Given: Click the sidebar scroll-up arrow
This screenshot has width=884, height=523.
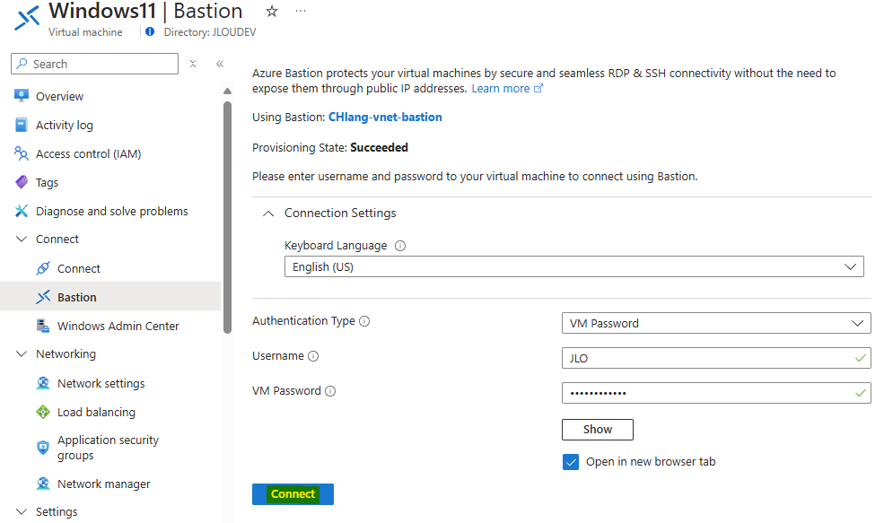Looking at the screenshot, I should [x=227, y=91].
